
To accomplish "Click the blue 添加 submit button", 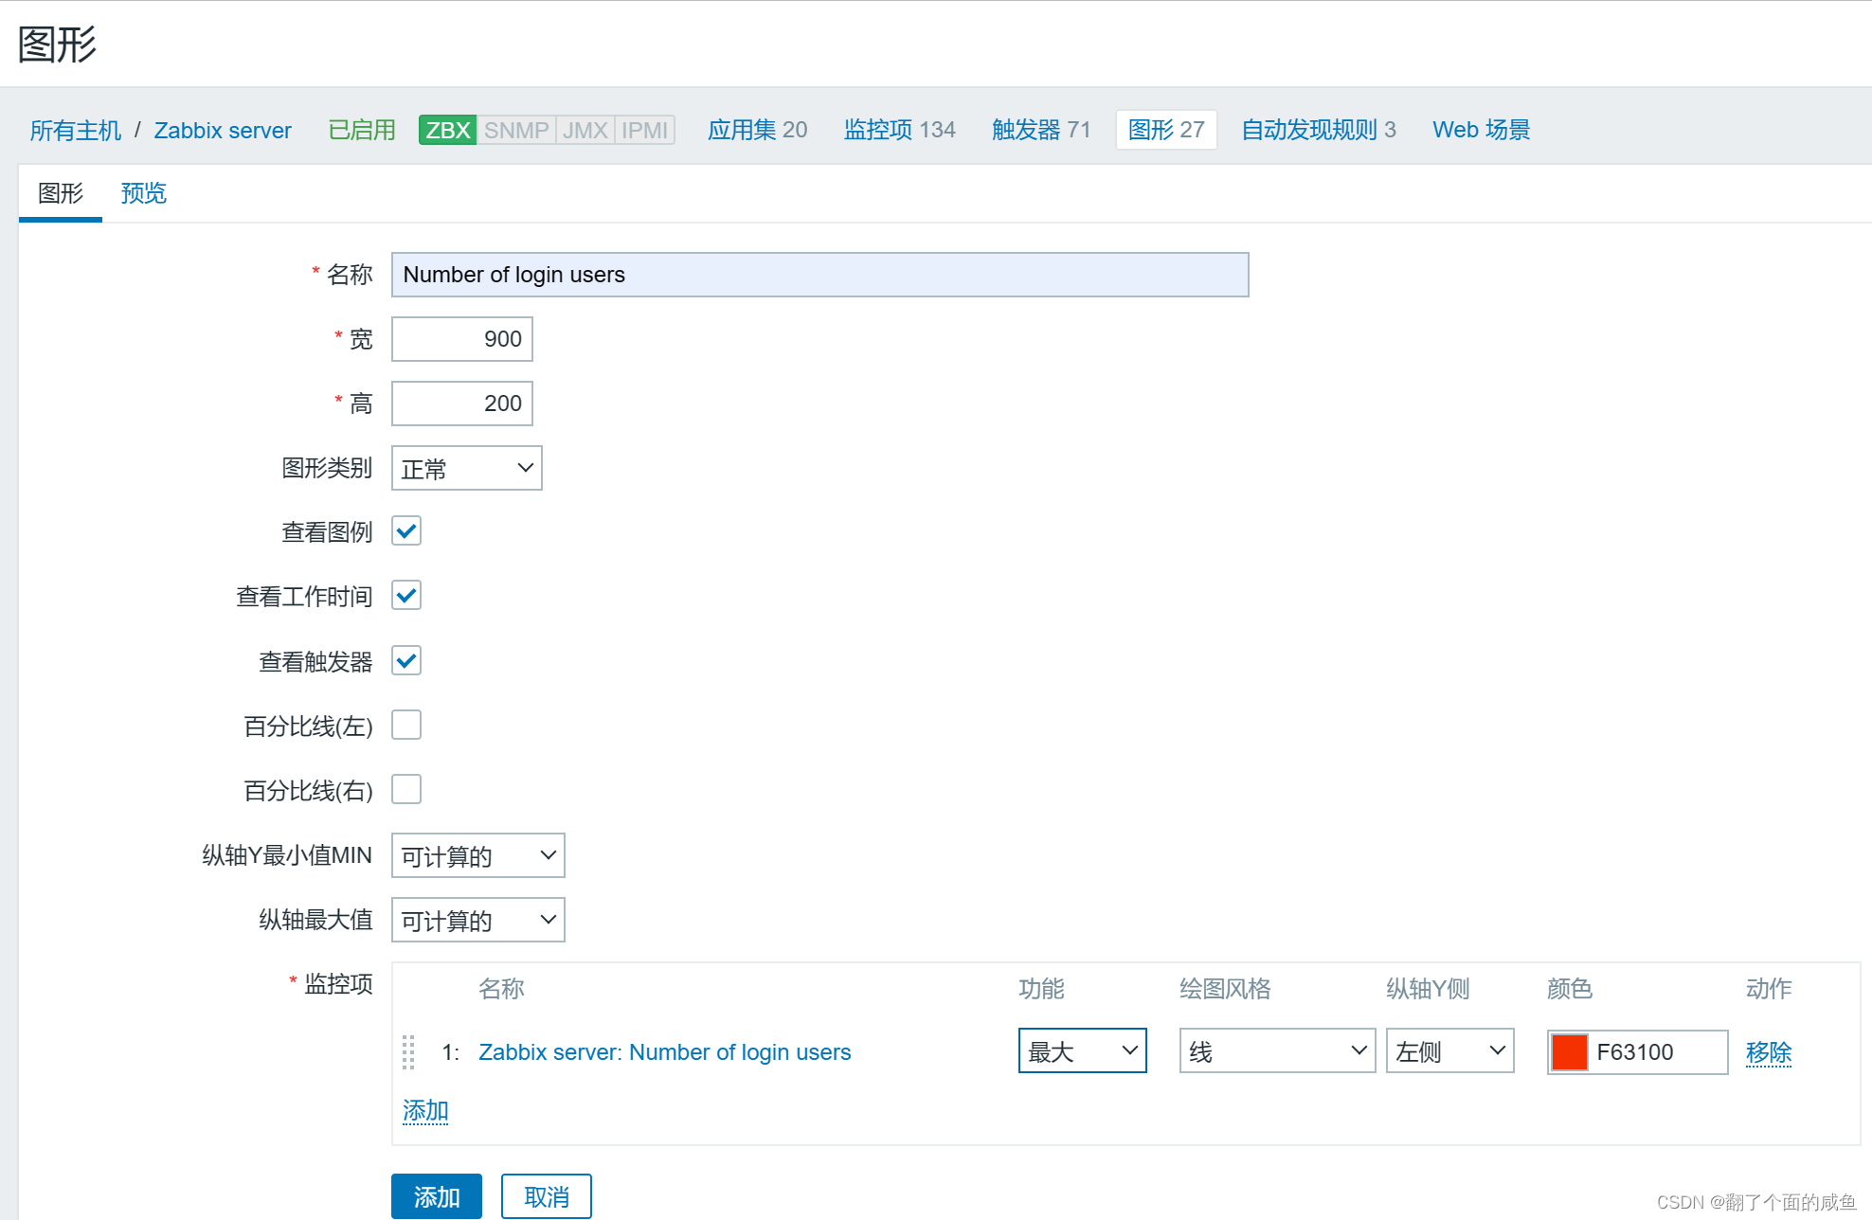I will click(x=436, y=1196).
